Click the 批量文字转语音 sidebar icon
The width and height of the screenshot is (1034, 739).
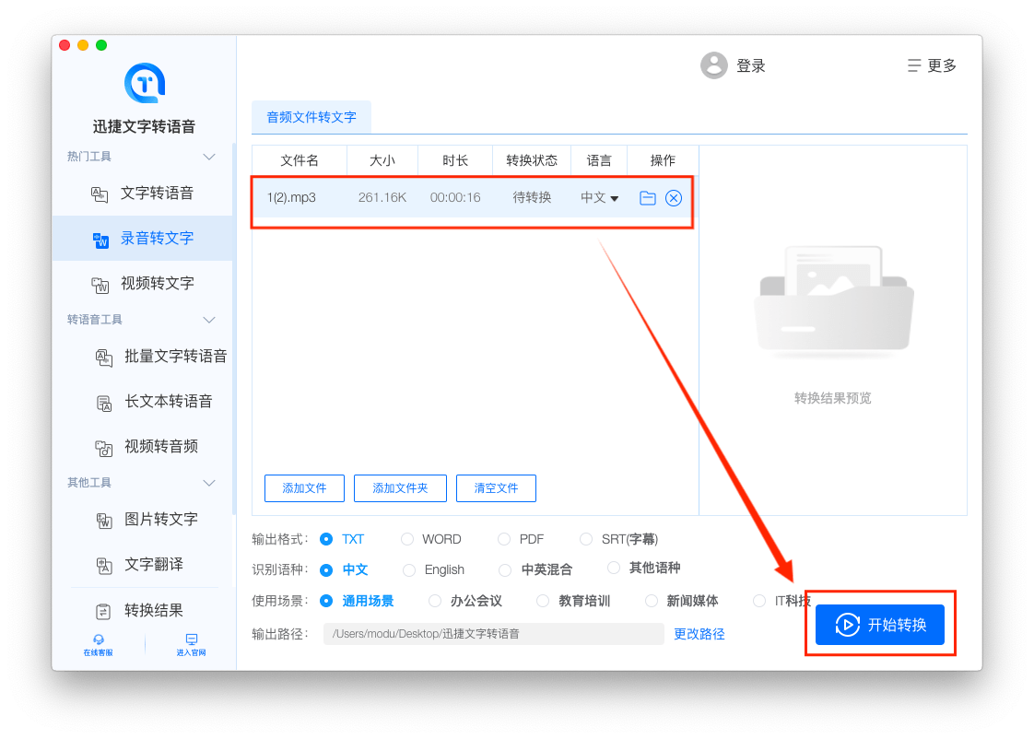click(x=103, y=358)
